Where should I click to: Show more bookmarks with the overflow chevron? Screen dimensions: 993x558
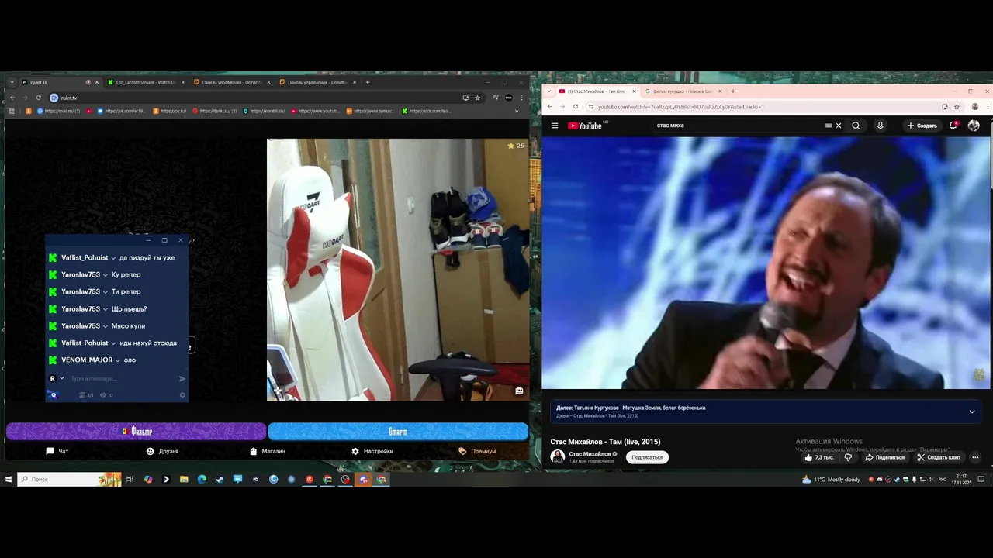coord(517,111)
